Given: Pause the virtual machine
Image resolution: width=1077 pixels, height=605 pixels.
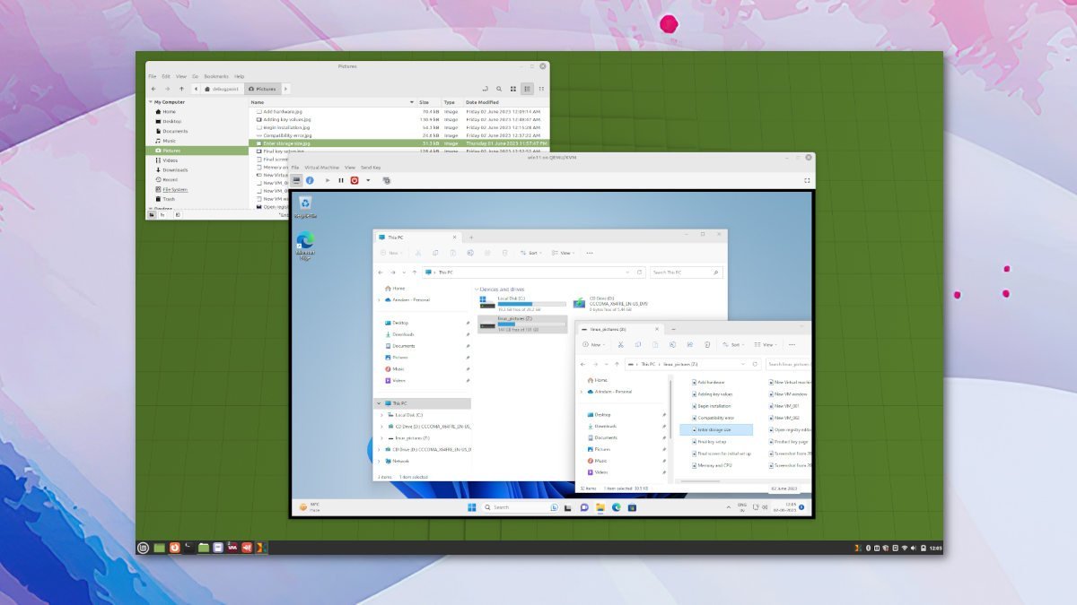Looking at the screenshot, I should point(341,180).
